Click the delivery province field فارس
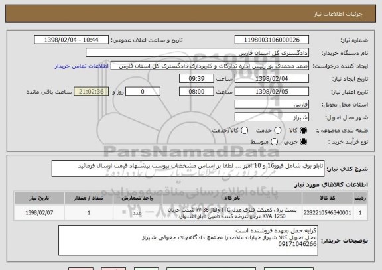 click(272, 105)
